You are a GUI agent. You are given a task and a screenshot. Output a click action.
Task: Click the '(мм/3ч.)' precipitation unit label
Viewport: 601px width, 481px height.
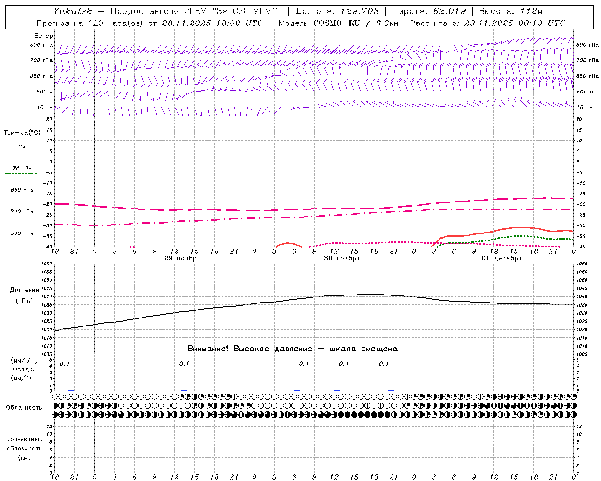coord(24,361)
